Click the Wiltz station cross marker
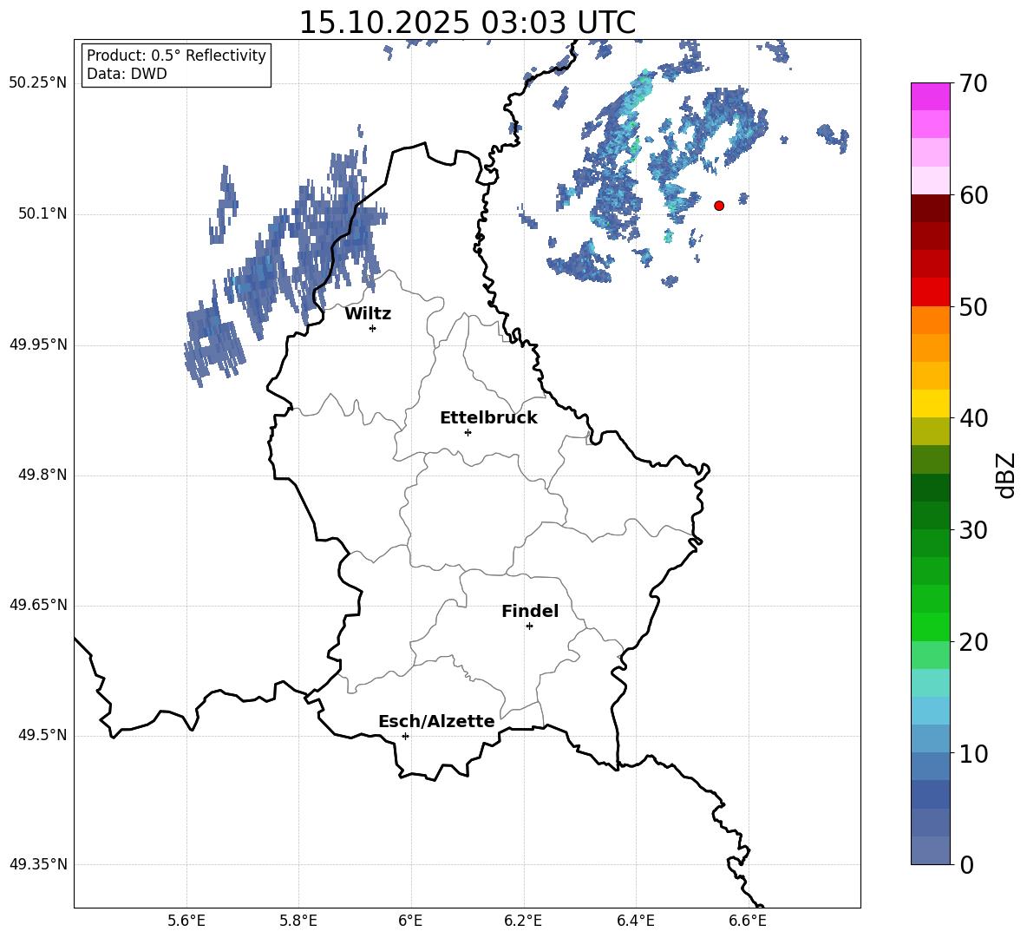1027x938 pixels. [373, 328]
